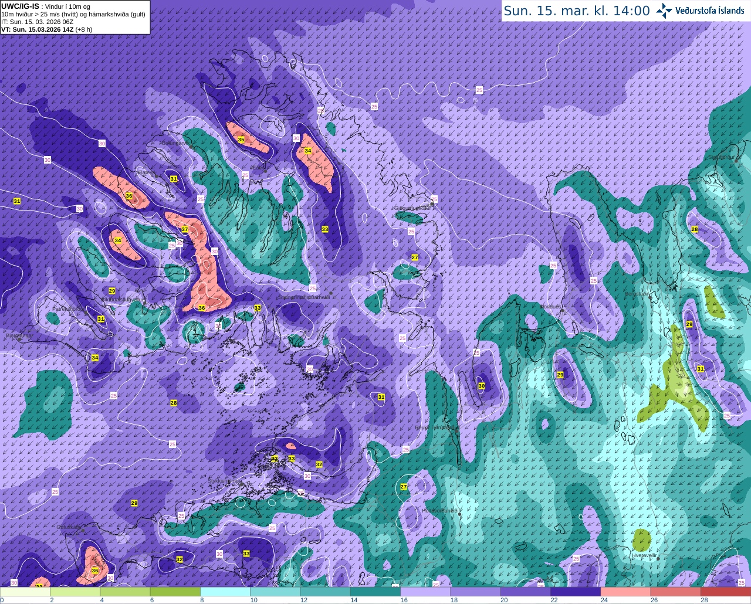751x604 pixels.
Task: Click the 'IT: Sun. 15. 03. 2026 06Z' line
Action: 38,22
